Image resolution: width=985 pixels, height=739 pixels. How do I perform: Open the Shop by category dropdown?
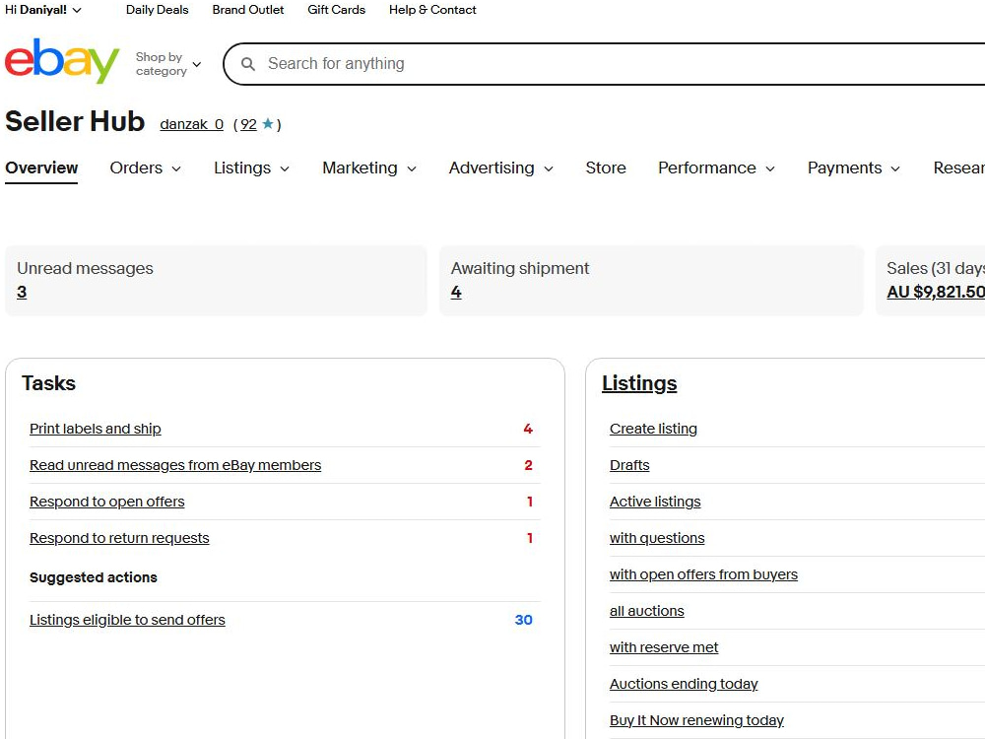coord(168,64)
